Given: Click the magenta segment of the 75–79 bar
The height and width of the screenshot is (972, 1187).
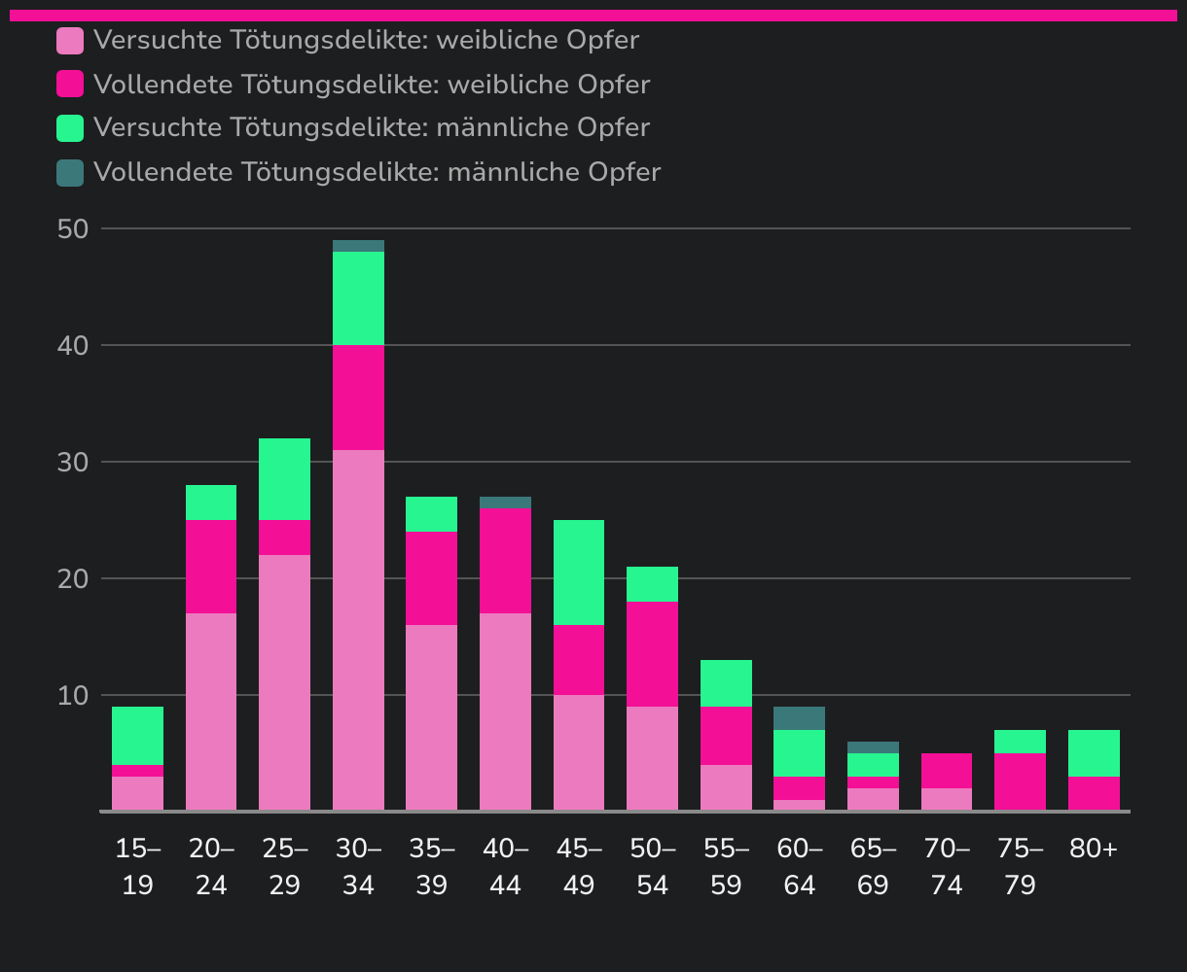Looking at the screenshot, I should coord(1021,781).
